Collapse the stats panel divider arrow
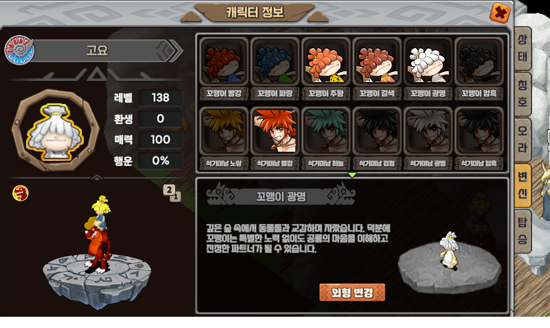 97,178
